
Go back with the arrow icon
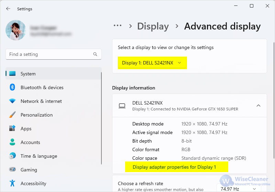8,9
